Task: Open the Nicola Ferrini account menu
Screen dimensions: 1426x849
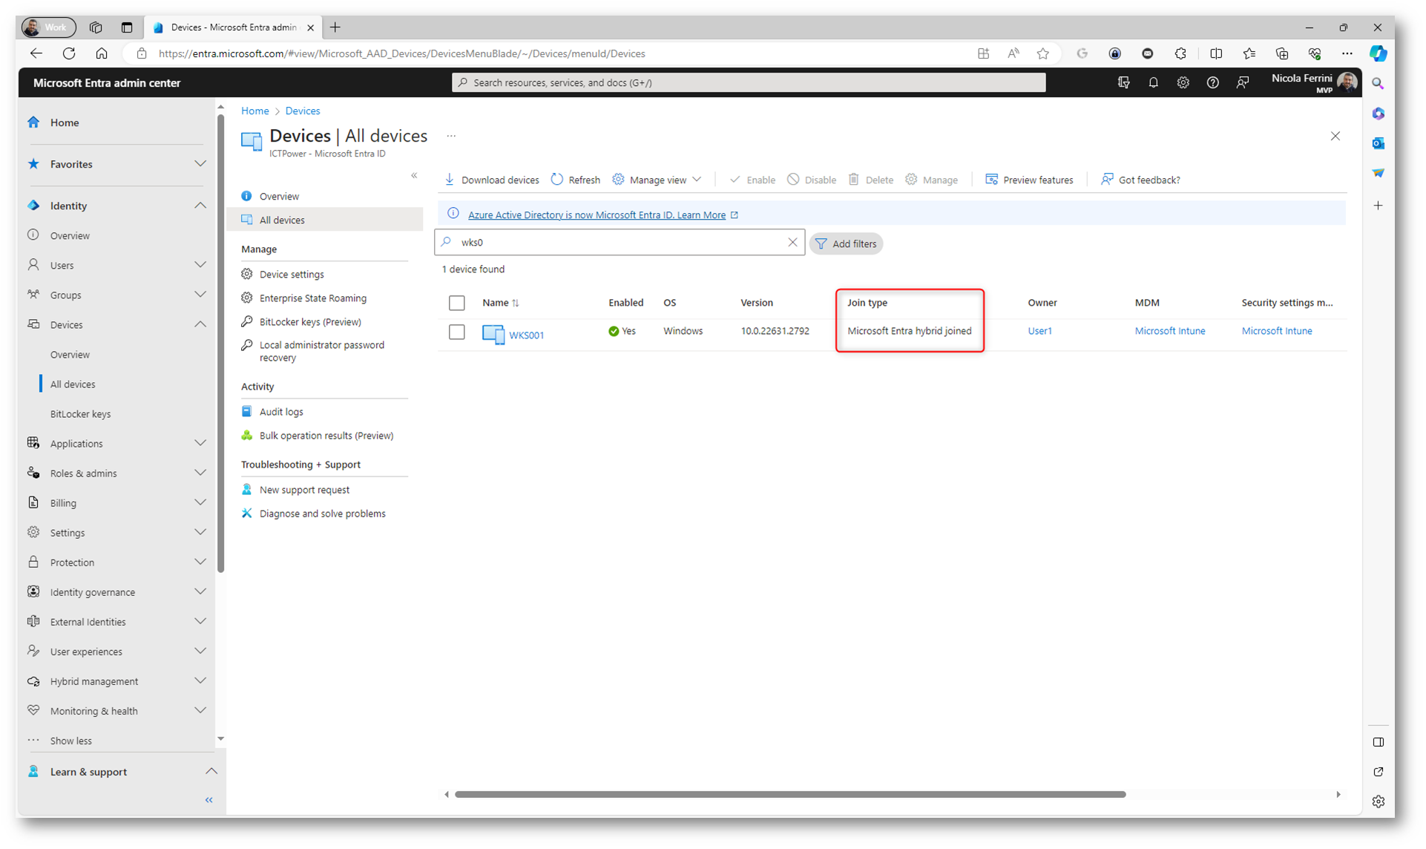Action: tap(1314, 82)
